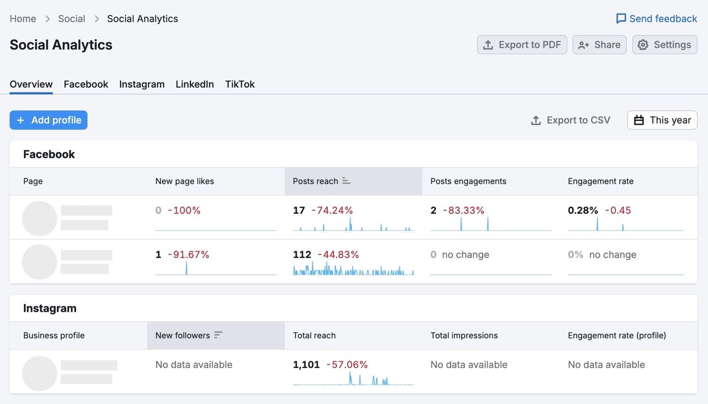708x404 pixels.
Task: Click No data available under Total impressions
Action: click(x=469, y=365)
